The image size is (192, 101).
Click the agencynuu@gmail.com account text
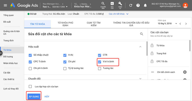[170, 6]
